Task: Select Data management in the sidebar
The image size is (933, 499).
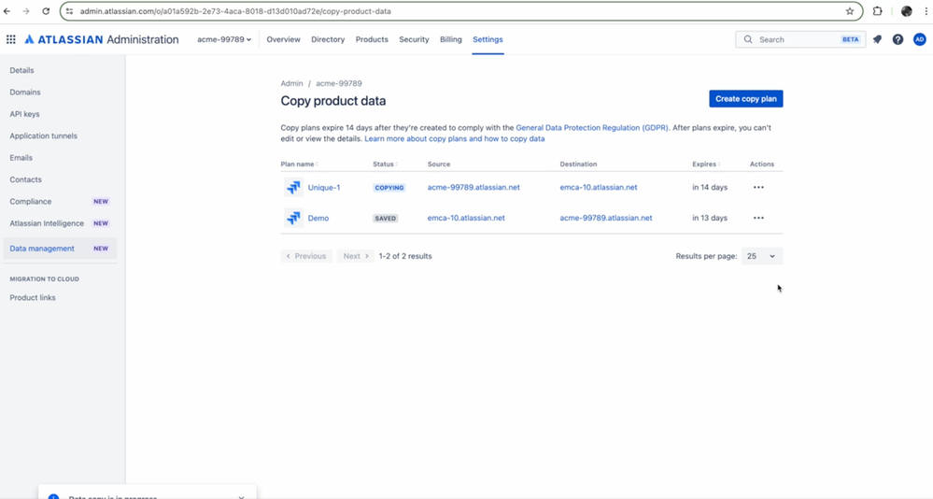Action: 60,249
